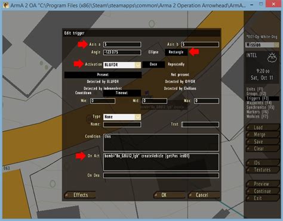Click the Merge mission button

263,135
